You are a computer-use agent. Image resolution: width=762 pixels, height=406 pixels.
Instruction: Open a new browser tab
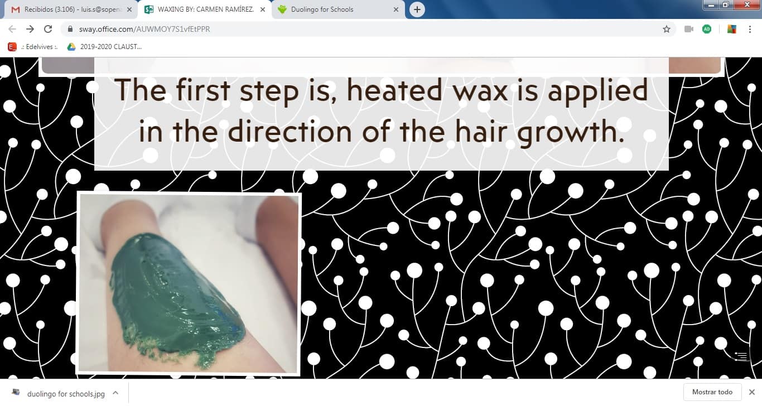[x=417, y=9]
